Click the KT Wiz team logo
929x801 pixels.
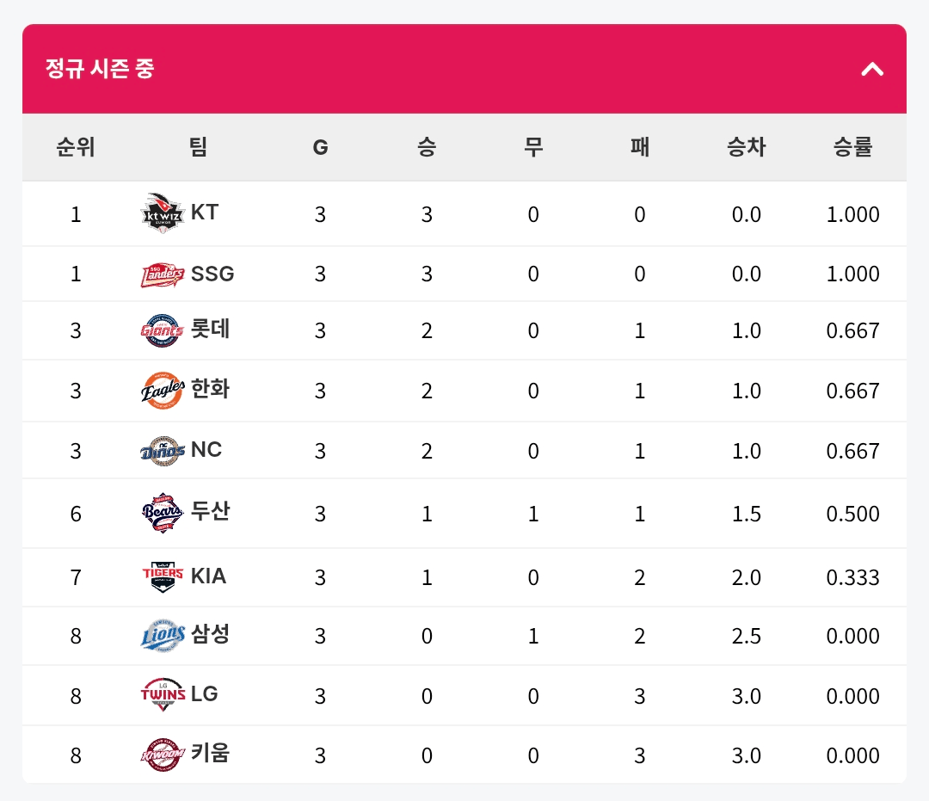pos(163,213)
